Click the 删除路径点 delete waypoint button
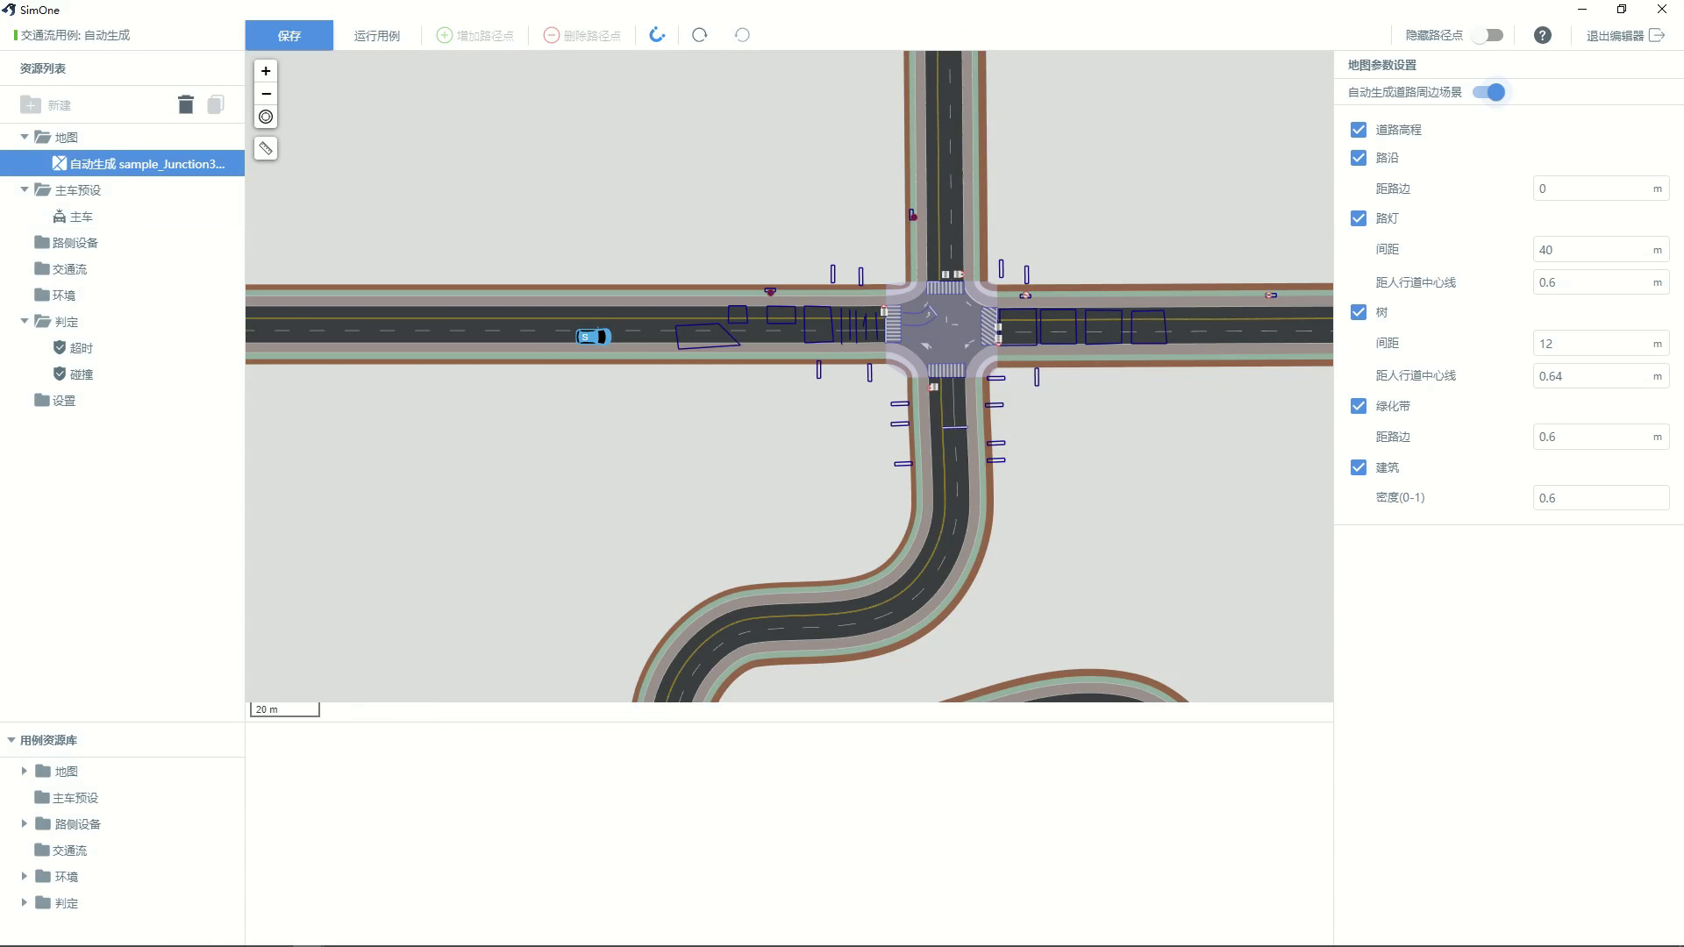The height and width of the screenshot is (947, 1684). (x=582, y=35)
